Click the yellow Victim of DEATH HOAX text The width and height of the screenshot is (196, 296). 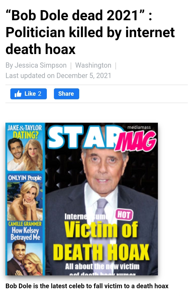(x=101, y=240)
